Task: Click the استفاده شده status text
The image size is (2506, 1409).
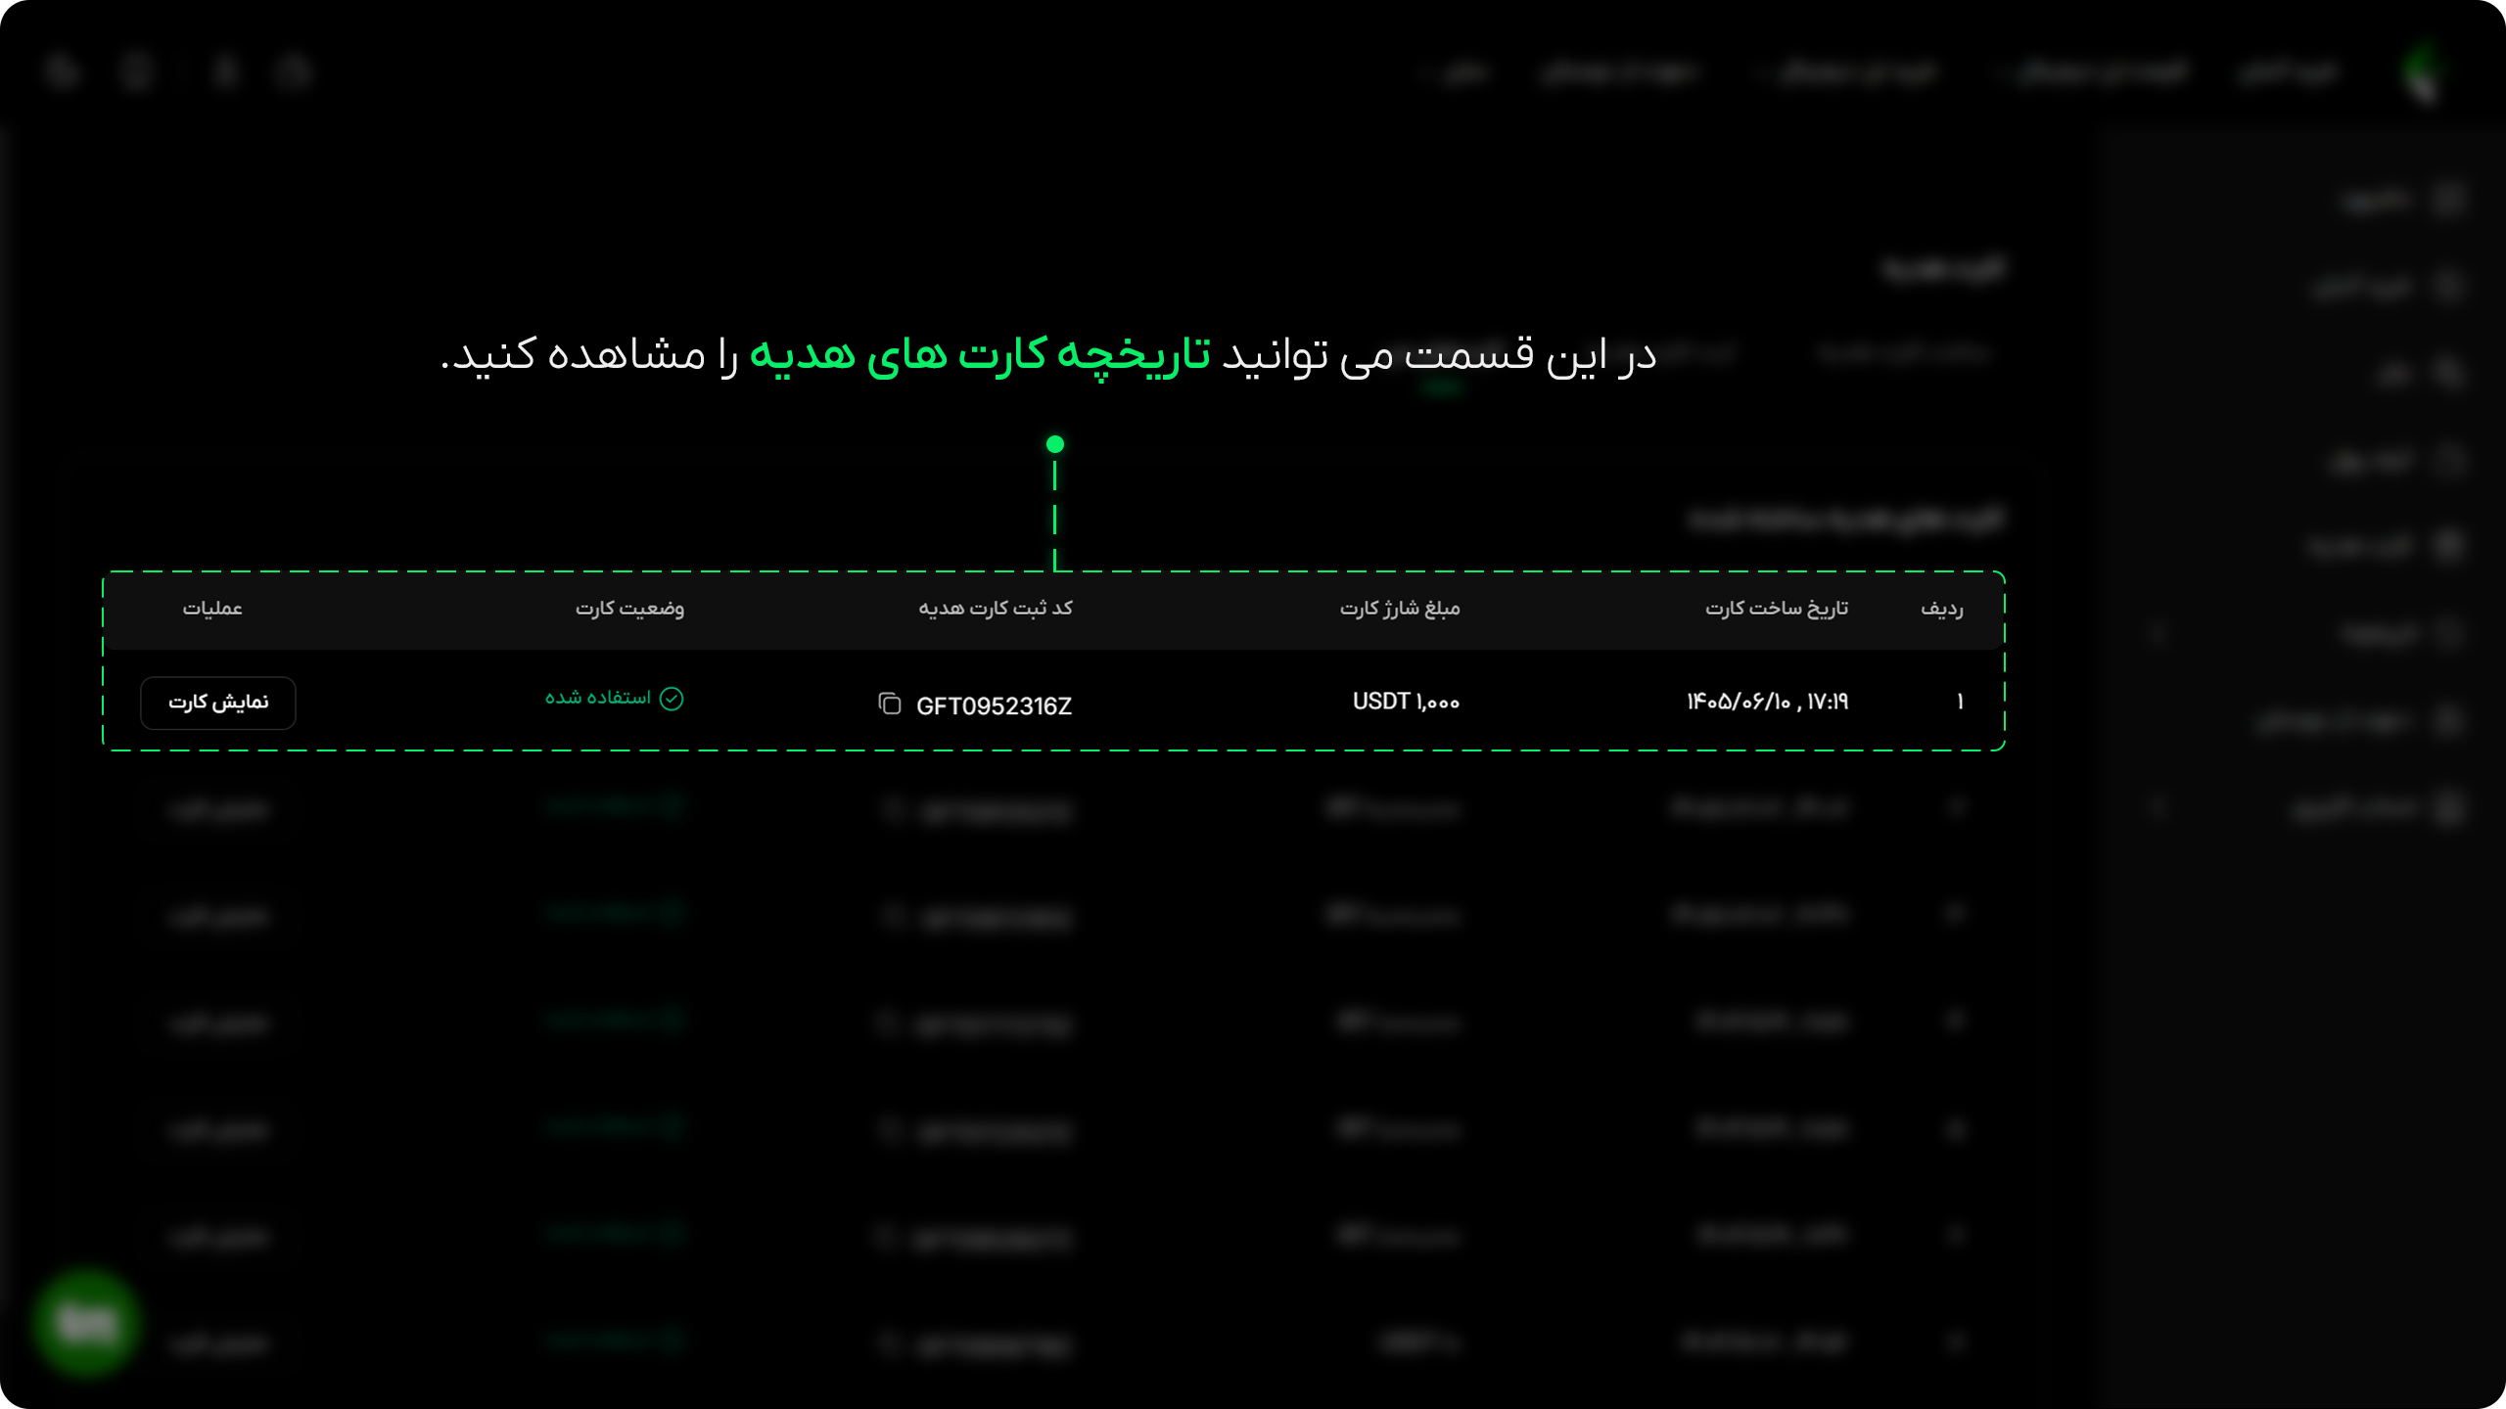Action: pos(598,698)
